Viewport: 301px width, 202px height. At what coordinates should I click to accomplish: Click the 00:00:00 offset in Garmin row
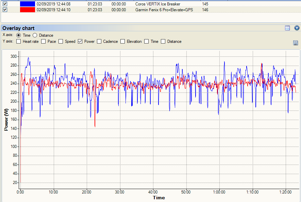click(x=119, y=10)
